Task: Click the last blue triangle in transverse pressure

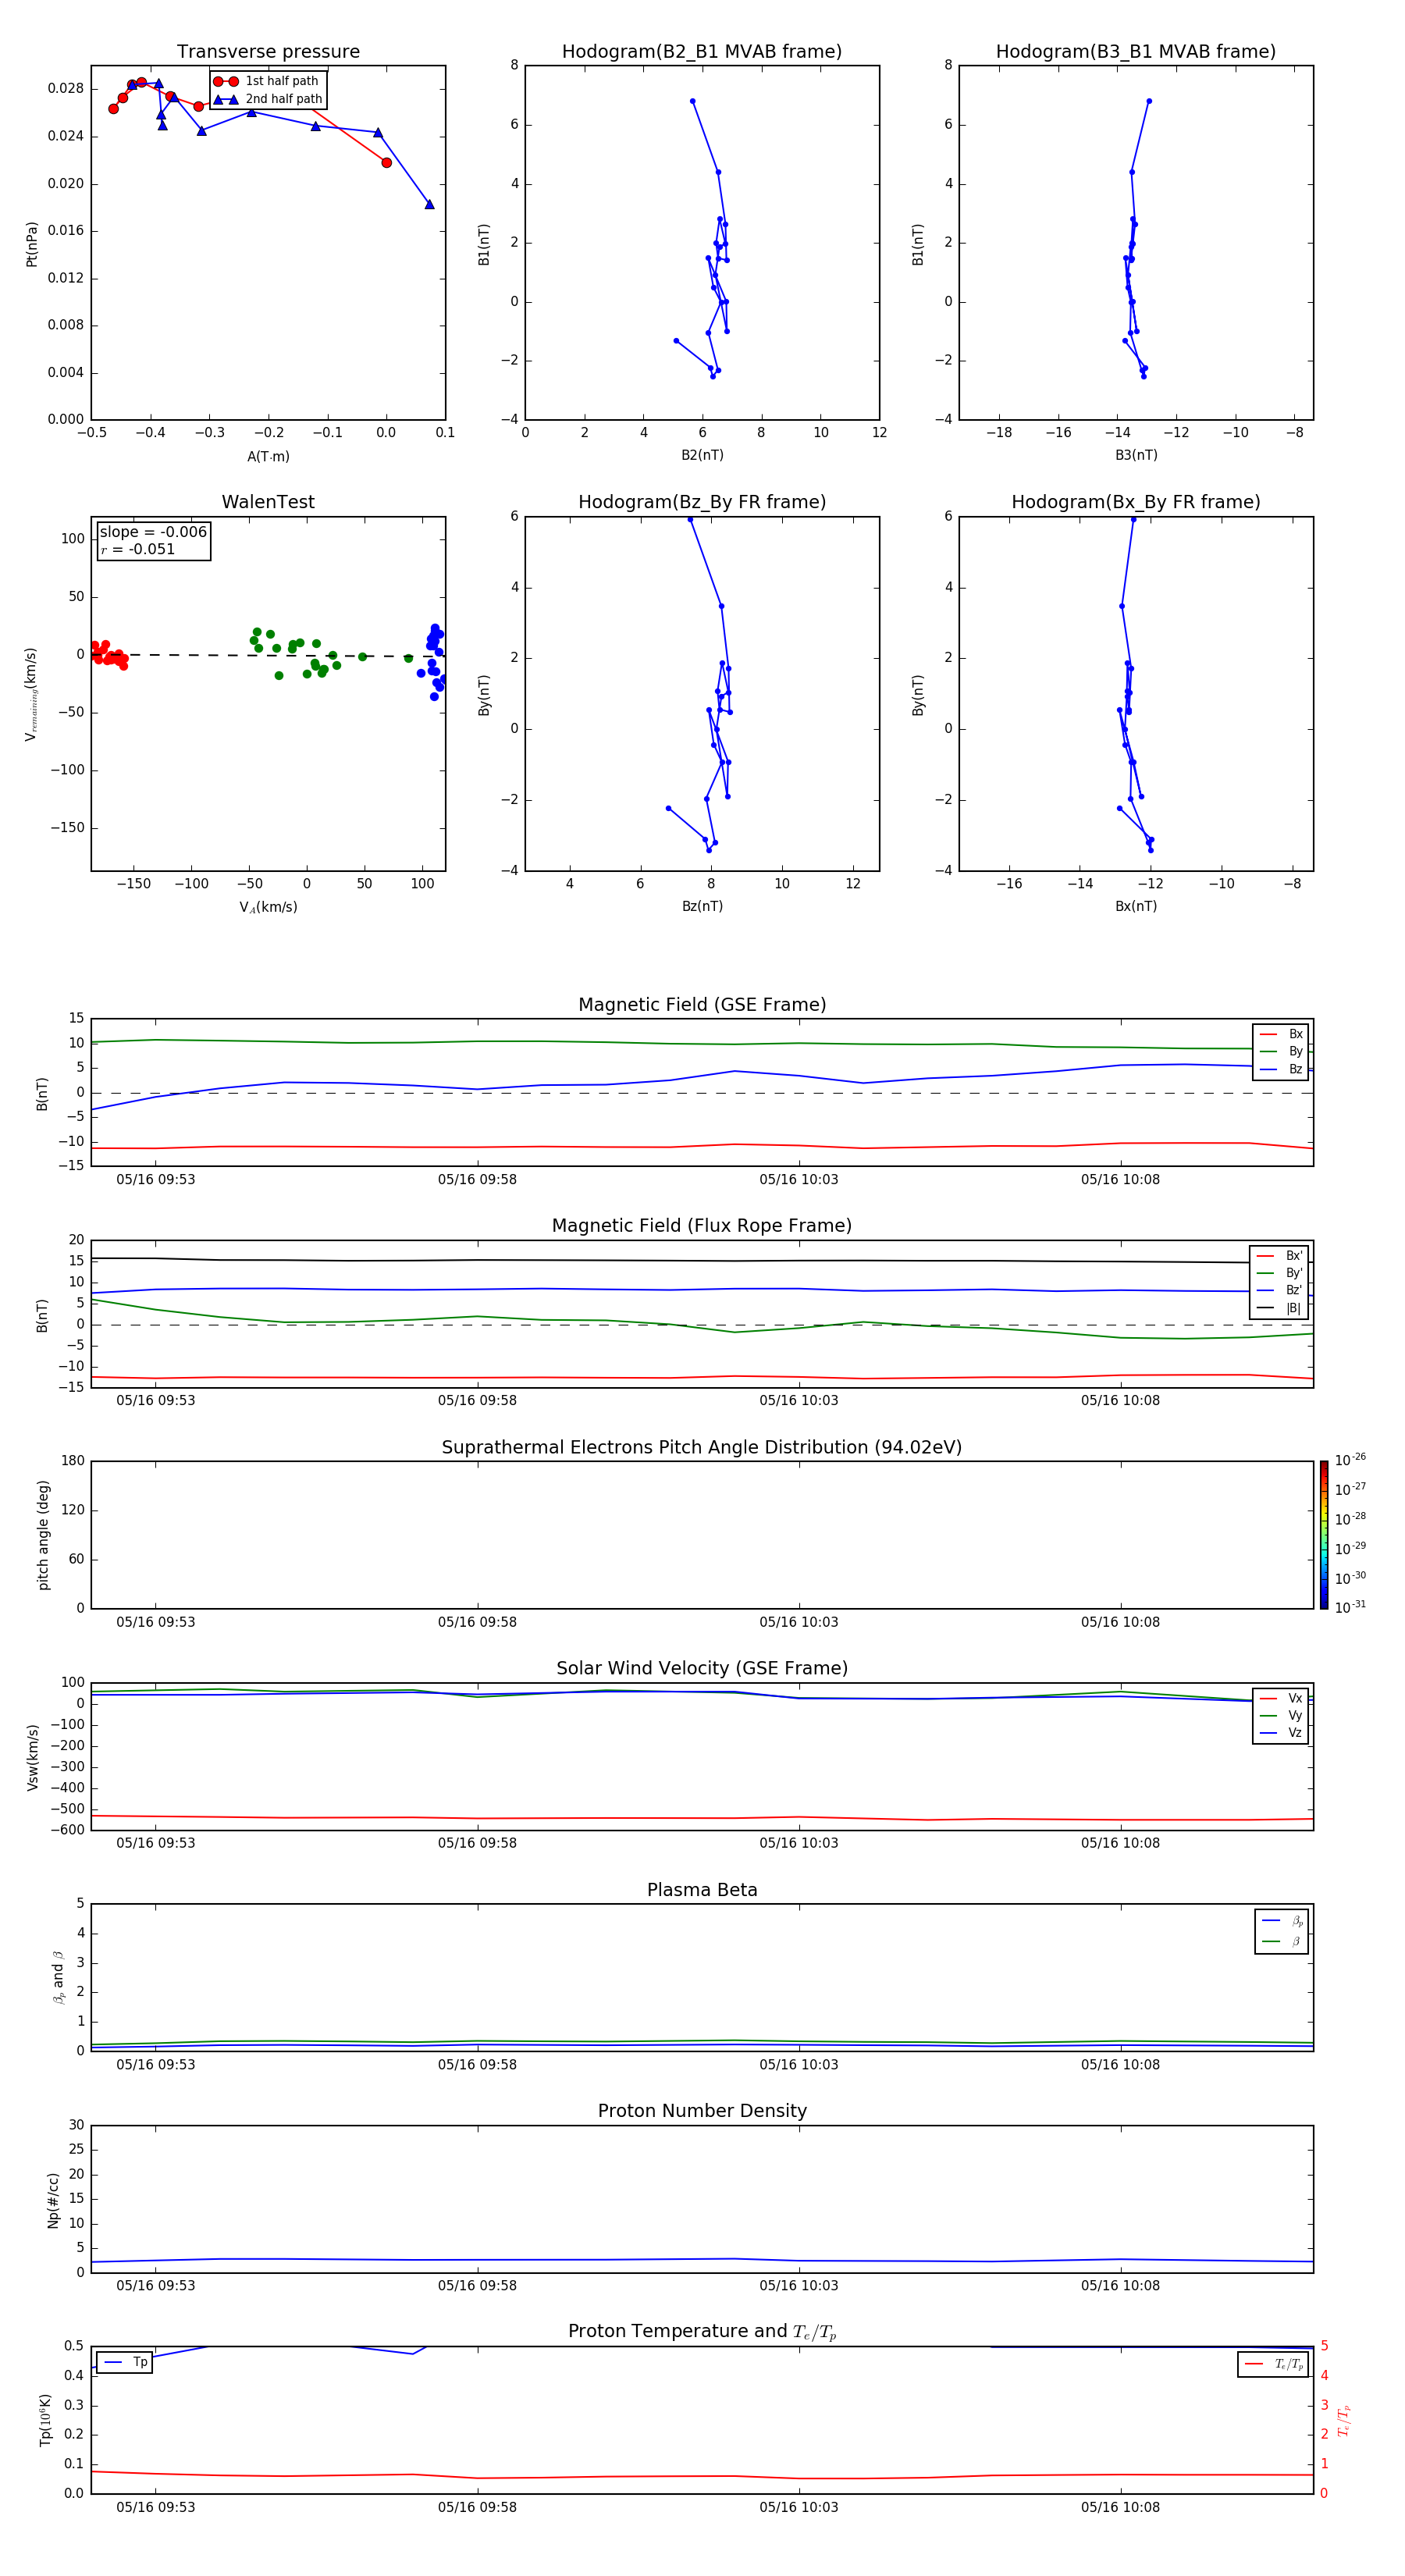Action: tap(429, 204)
